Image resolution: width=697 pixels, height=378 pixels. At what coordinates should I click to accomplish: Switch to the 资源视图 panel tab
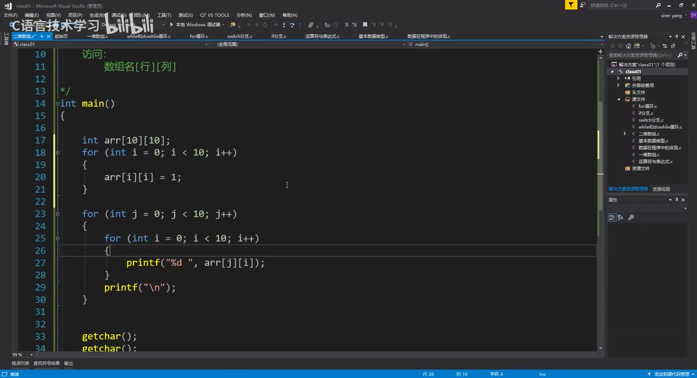point(661,189)
